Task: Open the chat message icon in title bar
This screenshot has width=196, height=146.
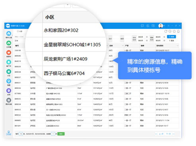Action: click(142, 26)
